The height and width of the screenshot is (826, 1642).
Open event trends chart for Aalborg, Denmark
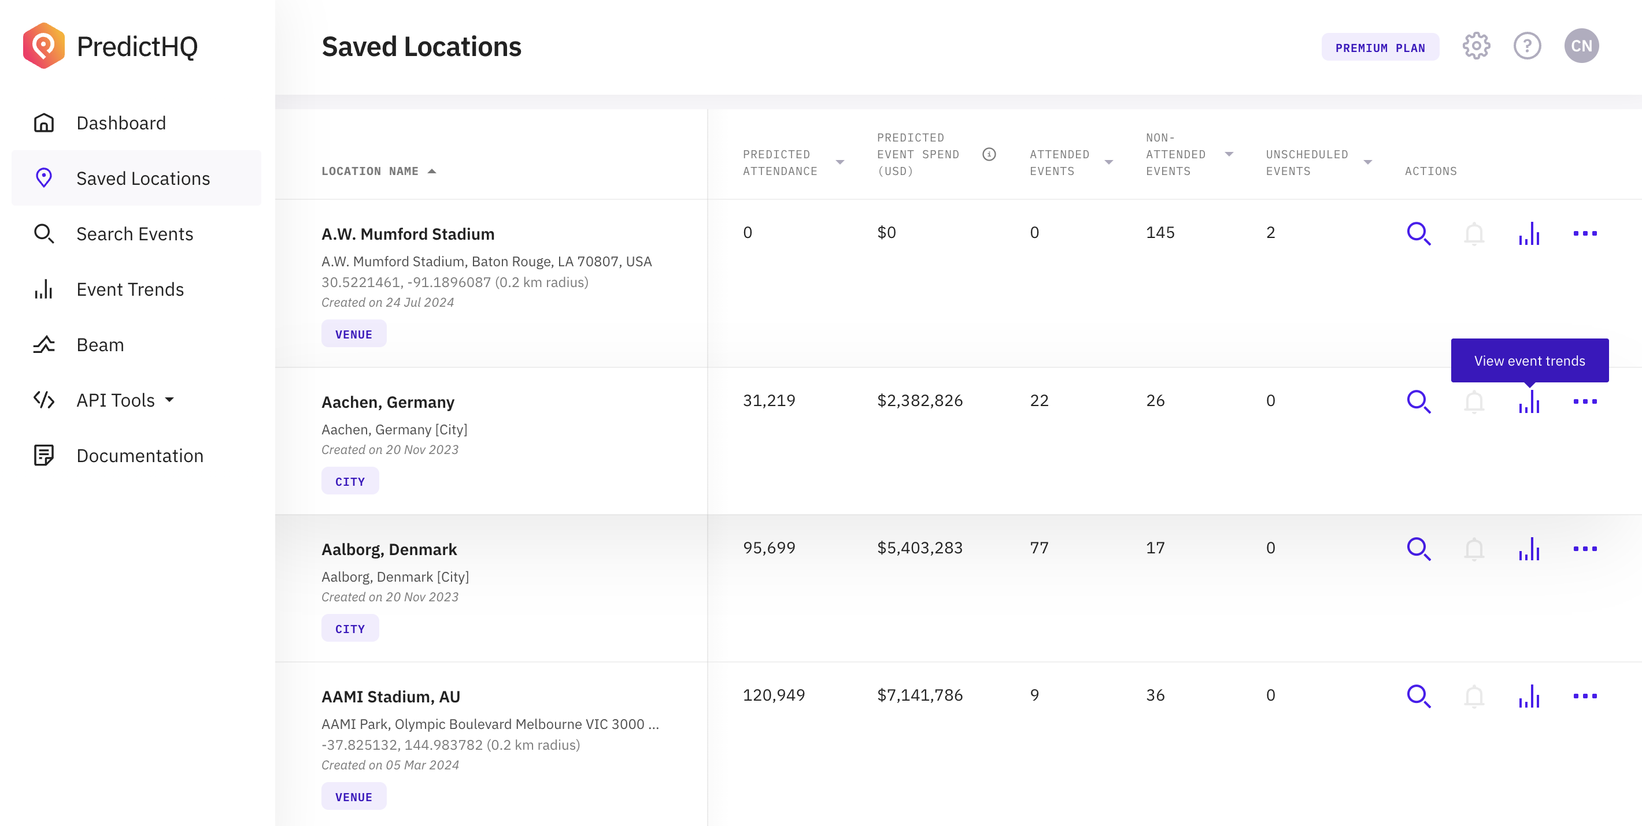pos(1529,548)
